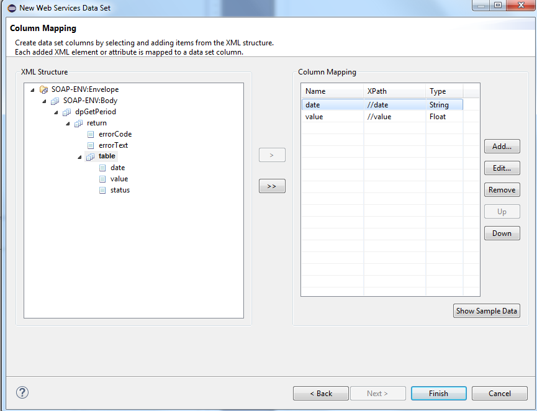Select SOAP-ENV:Envelope in XML tree
This screenshot has width=537, height=411.
85,89
